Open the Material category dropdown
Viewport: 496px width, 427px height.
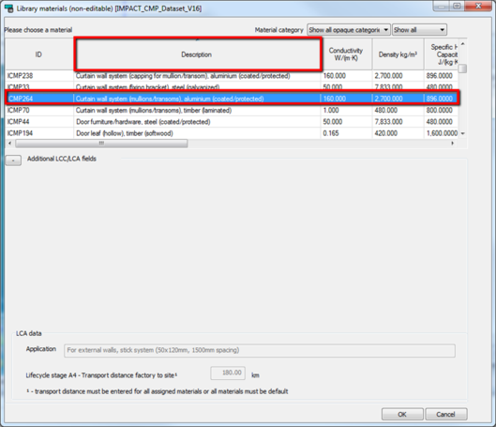point(348,30)
